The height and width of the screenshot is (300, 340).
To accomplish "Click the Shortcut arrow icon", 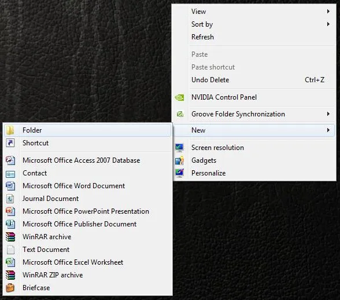I will coord(10,143).
